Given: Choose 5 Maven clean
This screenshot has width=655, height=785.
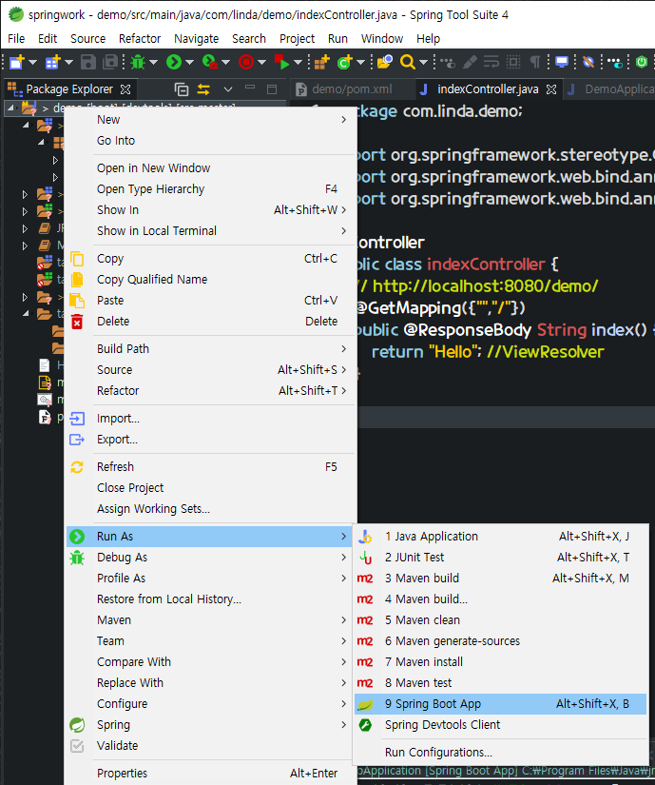Looking at the screenshot, I should pos(500,619).
